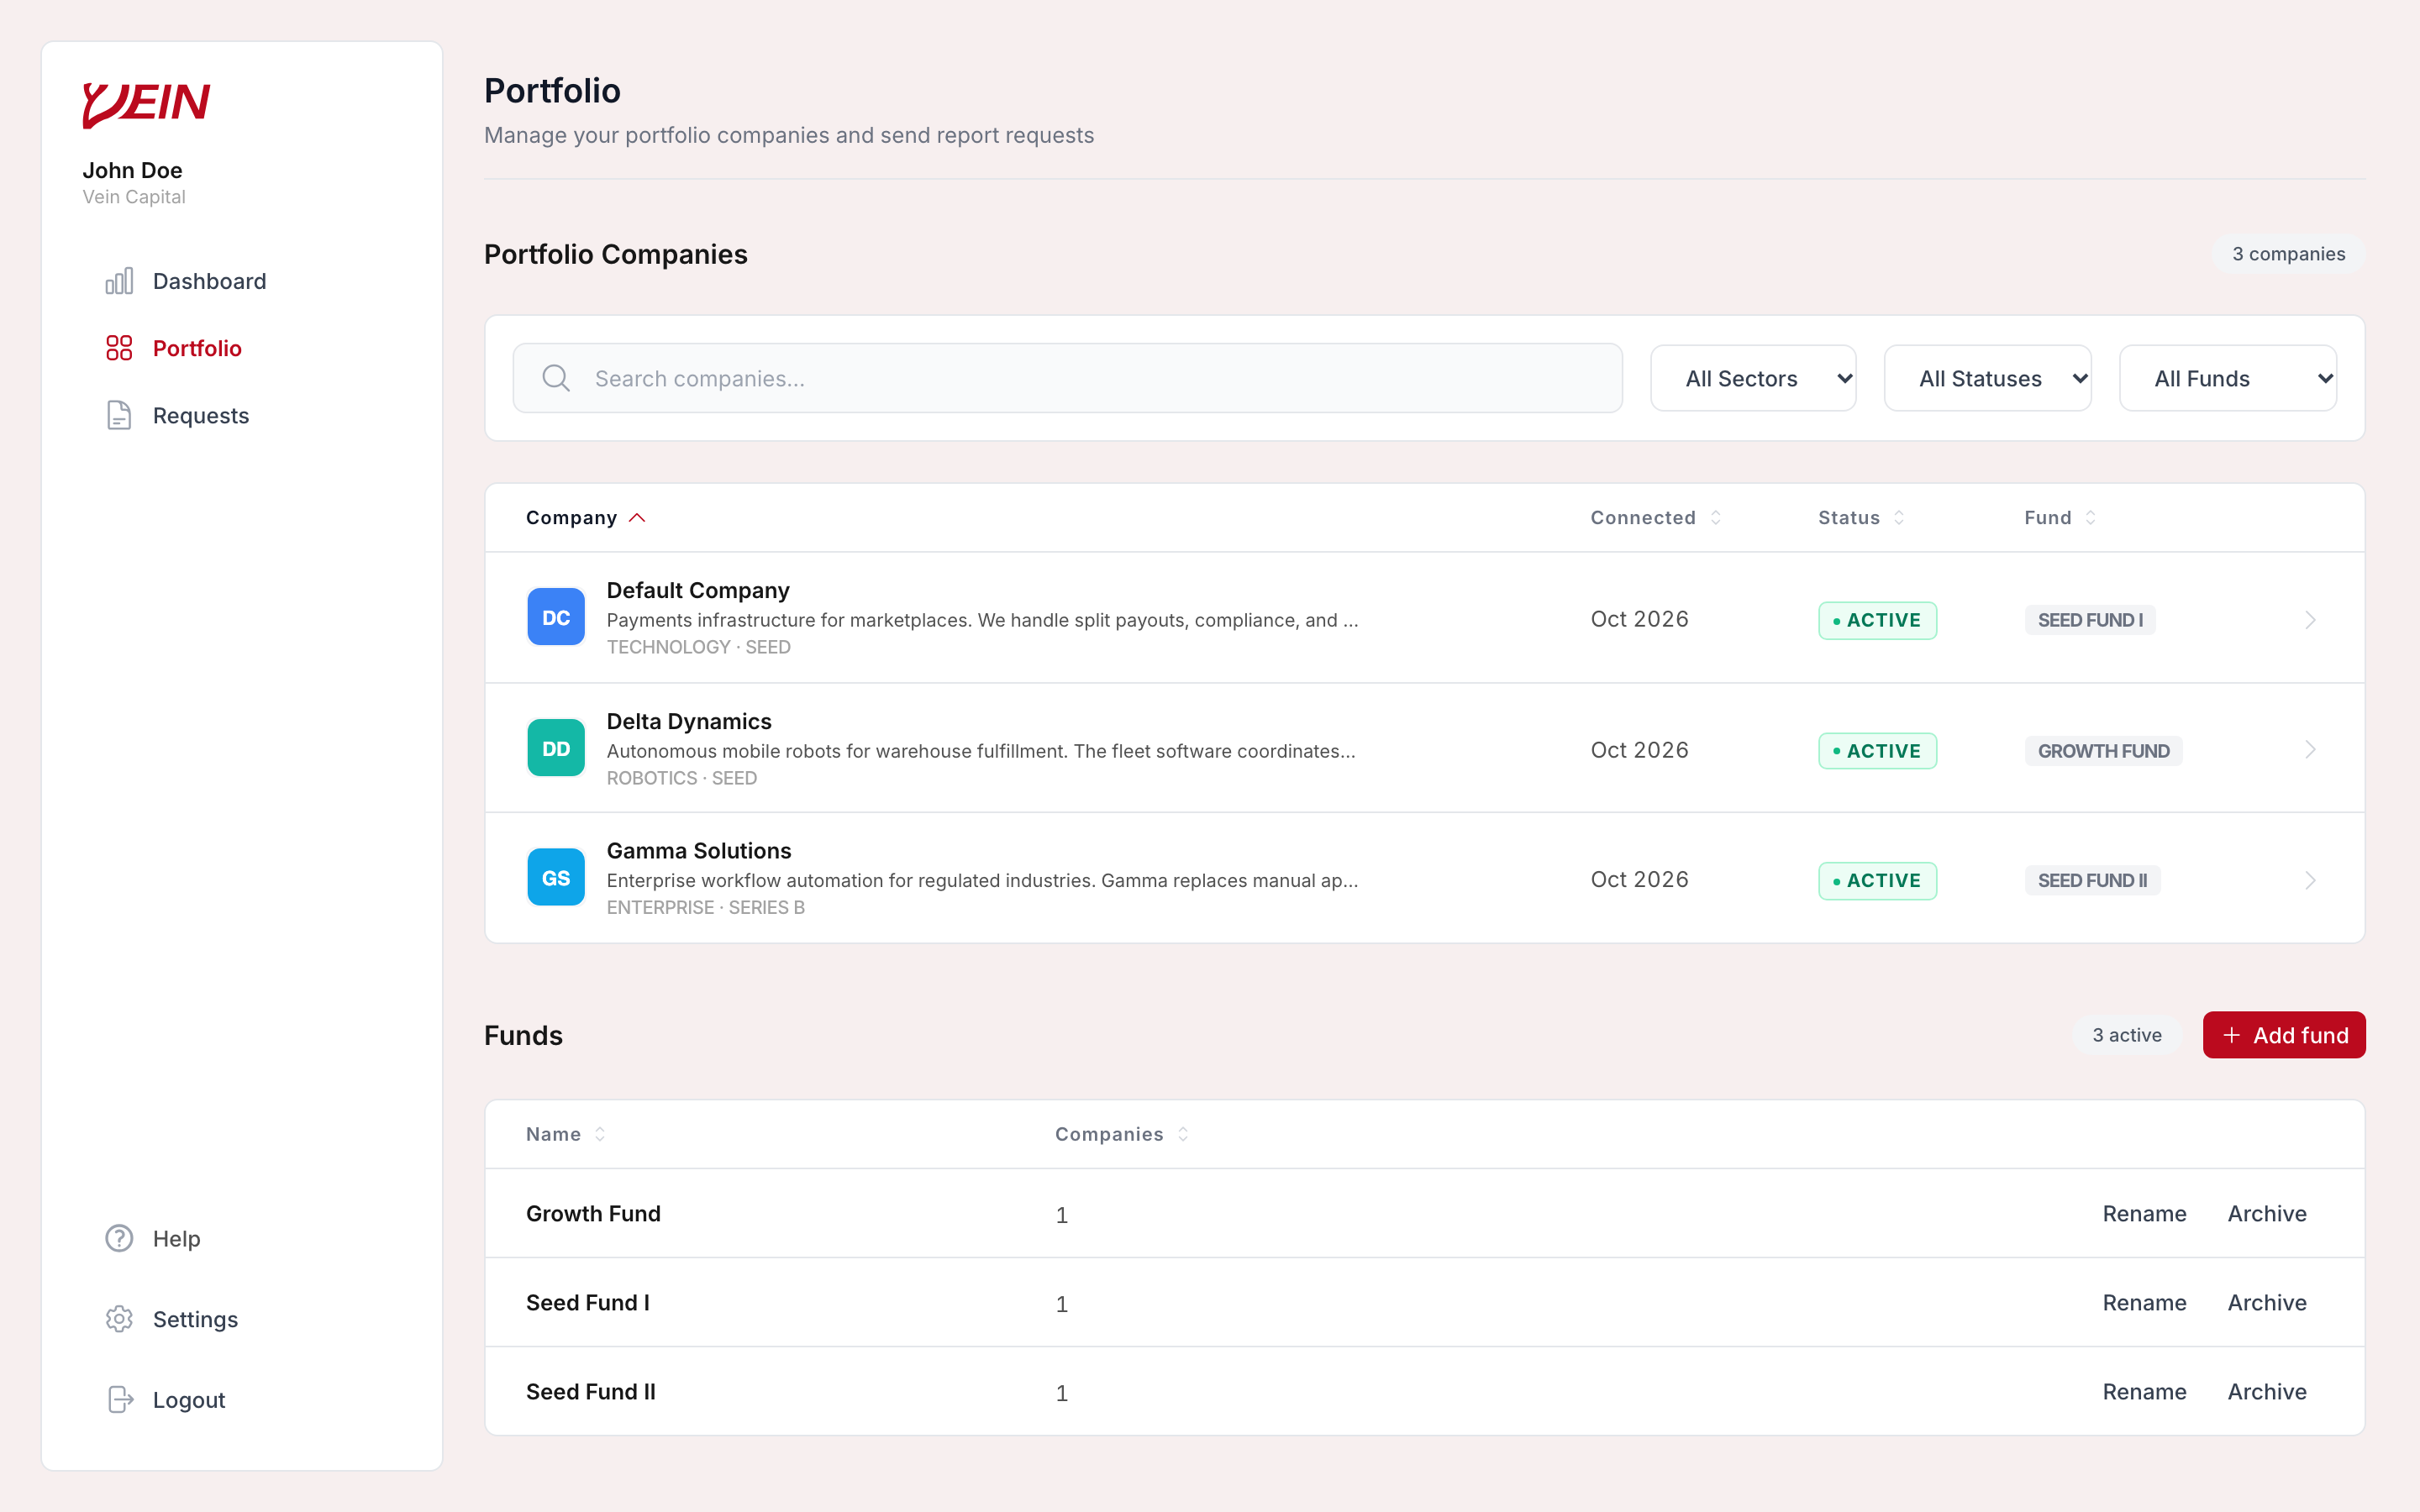Click the GS avatar for Gamma Solutions
This screenshot has width=2420, height=1512.
click(x=556, y=877)
